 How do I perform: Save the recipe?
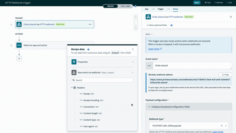[x=197, y=3]
